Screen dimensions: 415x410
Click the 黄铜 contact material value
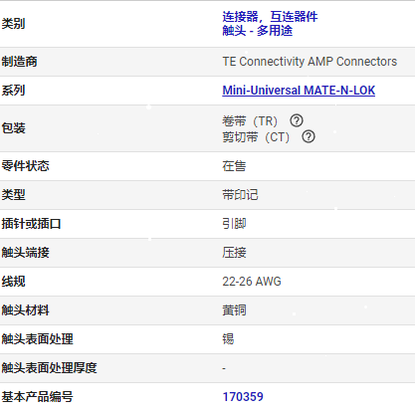tap(234, 310)
